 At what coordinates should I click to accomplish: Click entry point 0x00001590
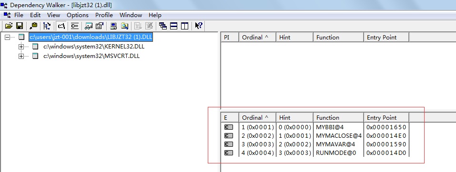tap(386, 144)
